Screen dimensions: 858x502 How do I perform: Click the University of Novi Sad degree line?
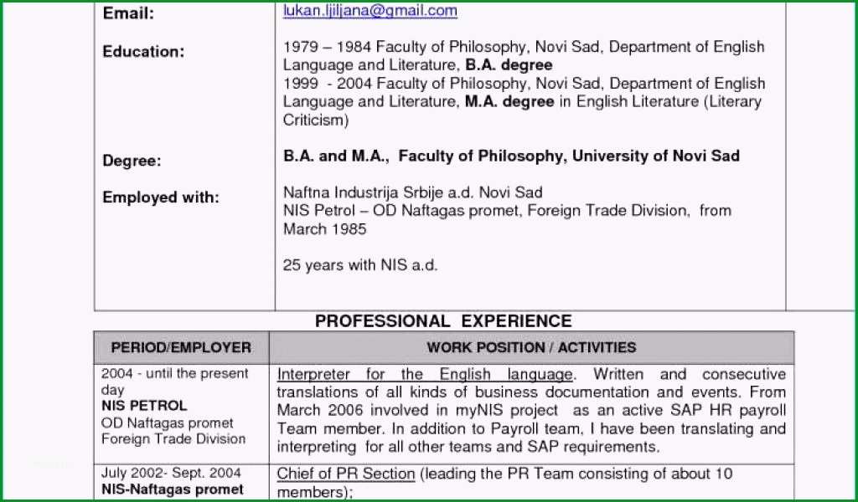click(x=512, y=156)
